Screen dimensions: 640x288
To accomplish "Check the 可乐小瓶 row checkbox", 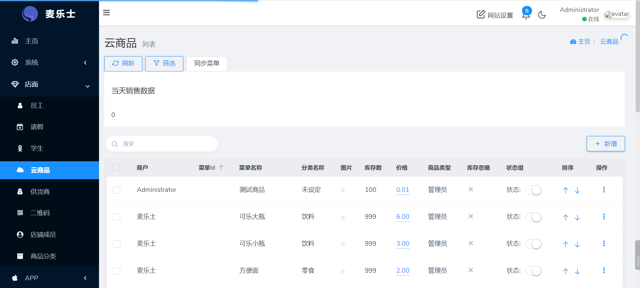I will pos(117,244).
